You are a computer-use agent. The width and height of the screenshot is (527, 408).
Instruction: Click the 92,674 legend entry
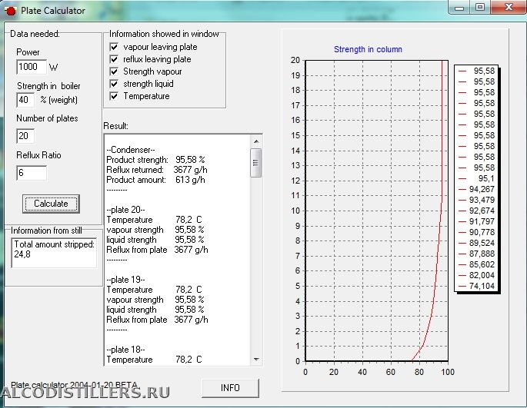(476, 211)
